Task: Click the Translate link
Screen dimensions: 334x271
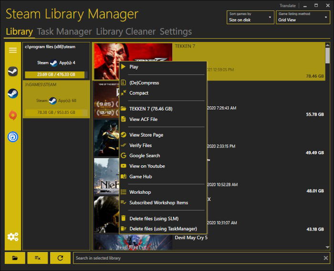Action: 288,6
